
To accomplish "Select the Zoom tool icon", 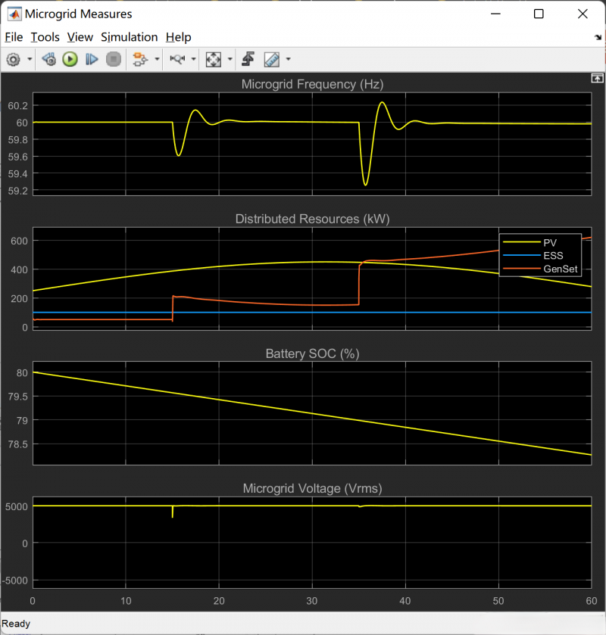I will point(177,59).
